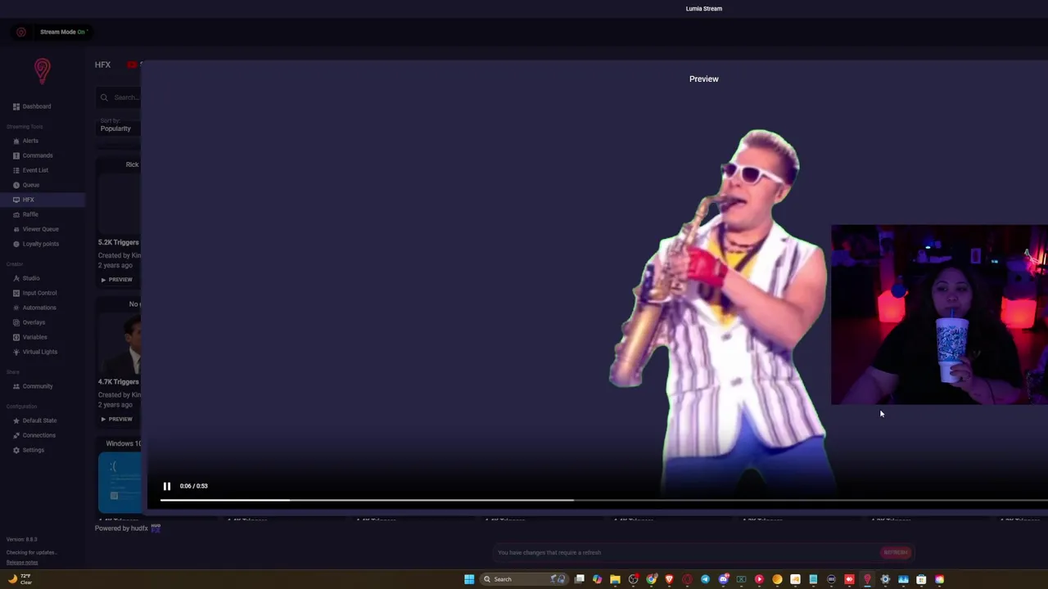
Task: Click the 0:06 / 0:53 time display
Action: (194, 486)
